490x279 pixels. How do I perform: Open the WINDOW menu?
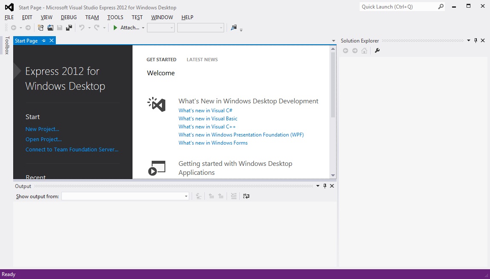coord(162,17)
